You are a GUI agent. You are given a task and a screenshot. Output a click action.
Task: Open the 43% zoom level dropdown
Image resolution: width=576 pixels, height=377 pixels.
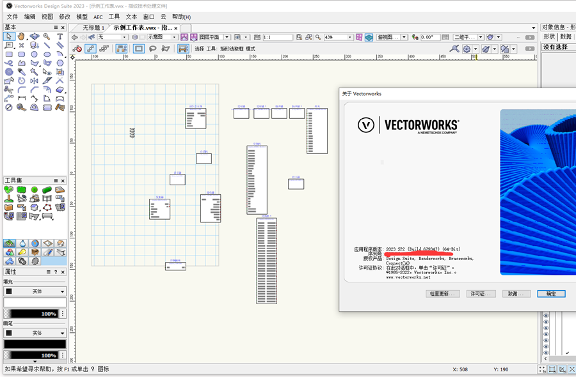(339, 37)
